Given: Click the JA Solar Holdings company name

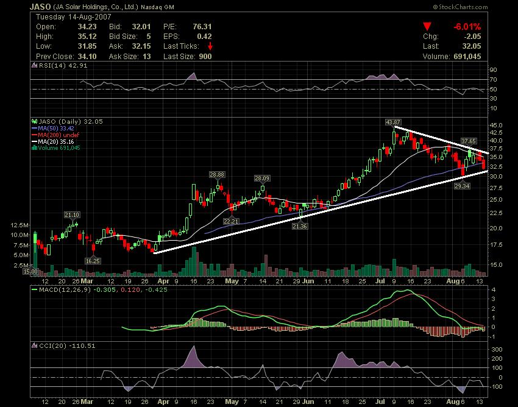Looking at the screenshot, I should (96, 7).
